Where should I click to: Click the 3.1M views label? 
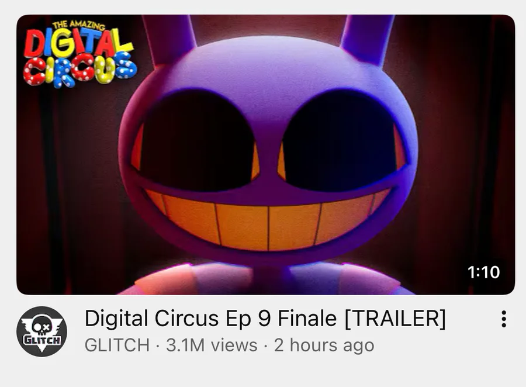212,345
